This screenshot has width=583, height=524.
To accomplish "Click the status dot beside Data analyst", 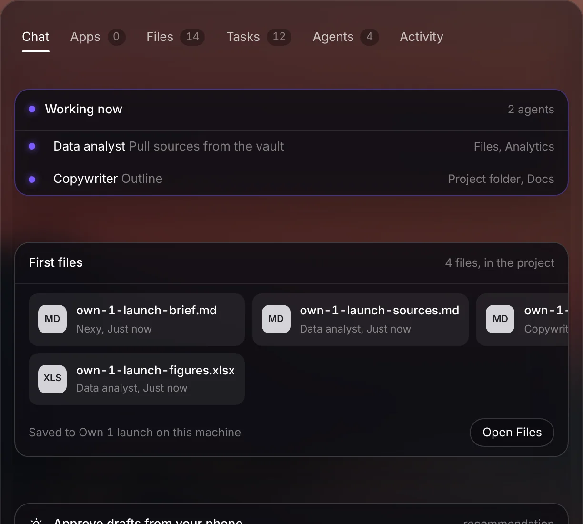I will tap(32, 146).
